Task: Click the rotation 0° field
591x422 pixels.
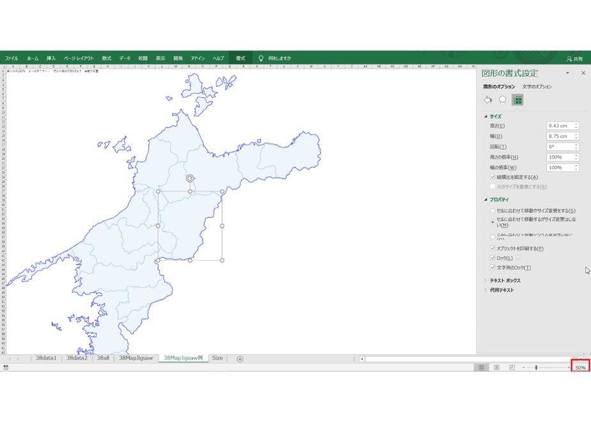Action: coord(560,146)
